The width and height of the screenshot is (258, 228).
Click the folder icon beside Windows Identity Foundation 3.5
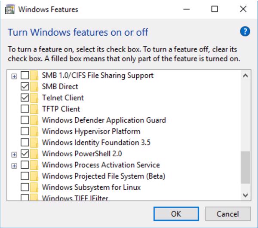pos(35,143)
